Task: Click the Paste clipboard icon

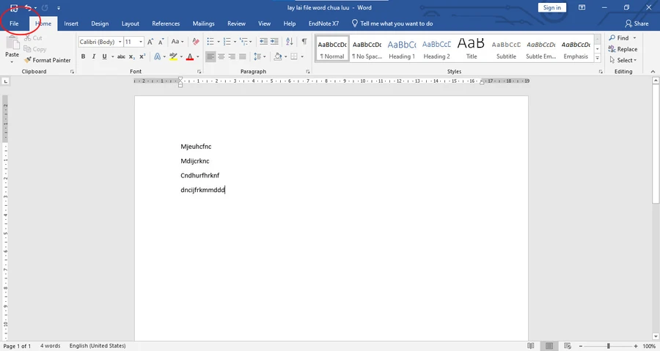Action: pyautogui.click(x=12, y=43)
